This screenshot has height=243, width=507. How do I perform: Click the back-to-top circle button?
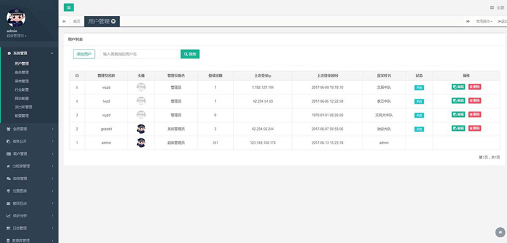pyautogui.click(x=500, y=232)
